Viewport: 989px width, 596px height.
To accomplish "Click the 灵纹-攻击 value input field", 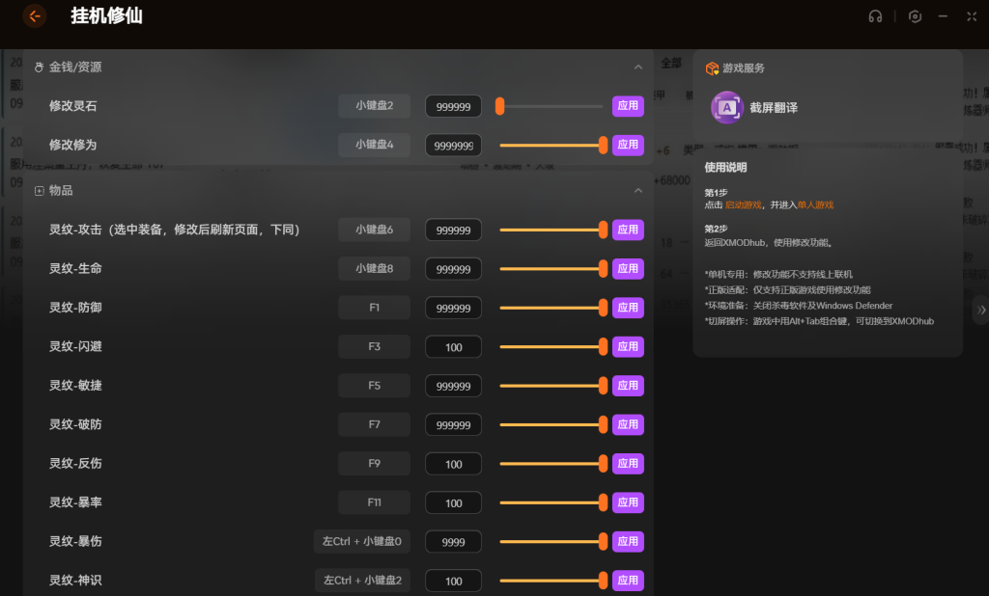I will 453,230.
